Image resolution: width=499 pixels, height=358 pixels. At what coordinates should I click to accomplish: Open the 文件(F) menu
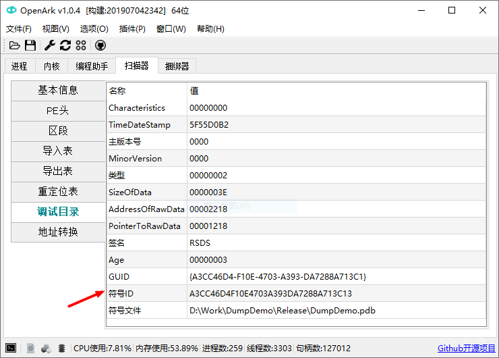pos(19,29)
